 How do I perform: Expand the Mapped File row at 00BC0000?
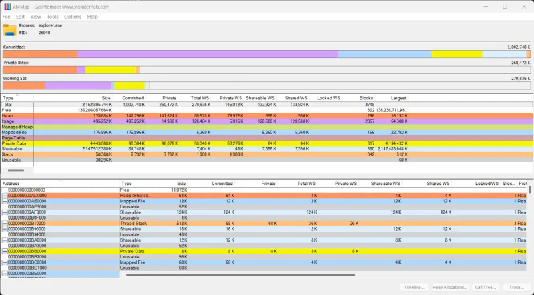5,262
